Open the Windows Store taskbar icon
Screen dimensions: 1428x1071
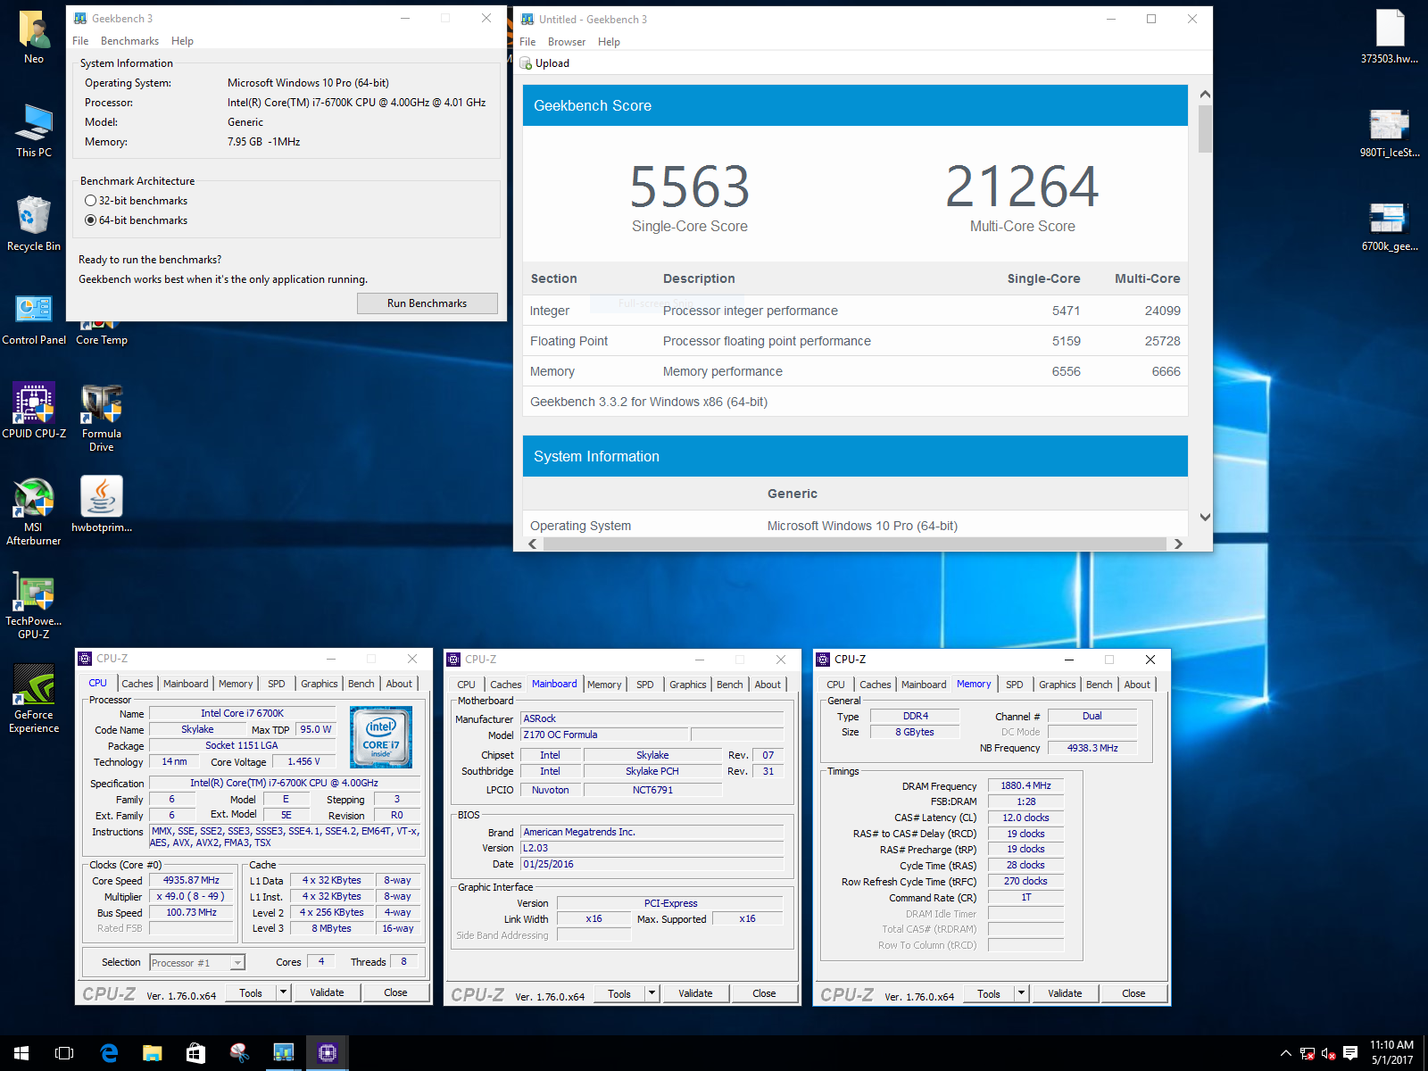[x=195, y=1053]
